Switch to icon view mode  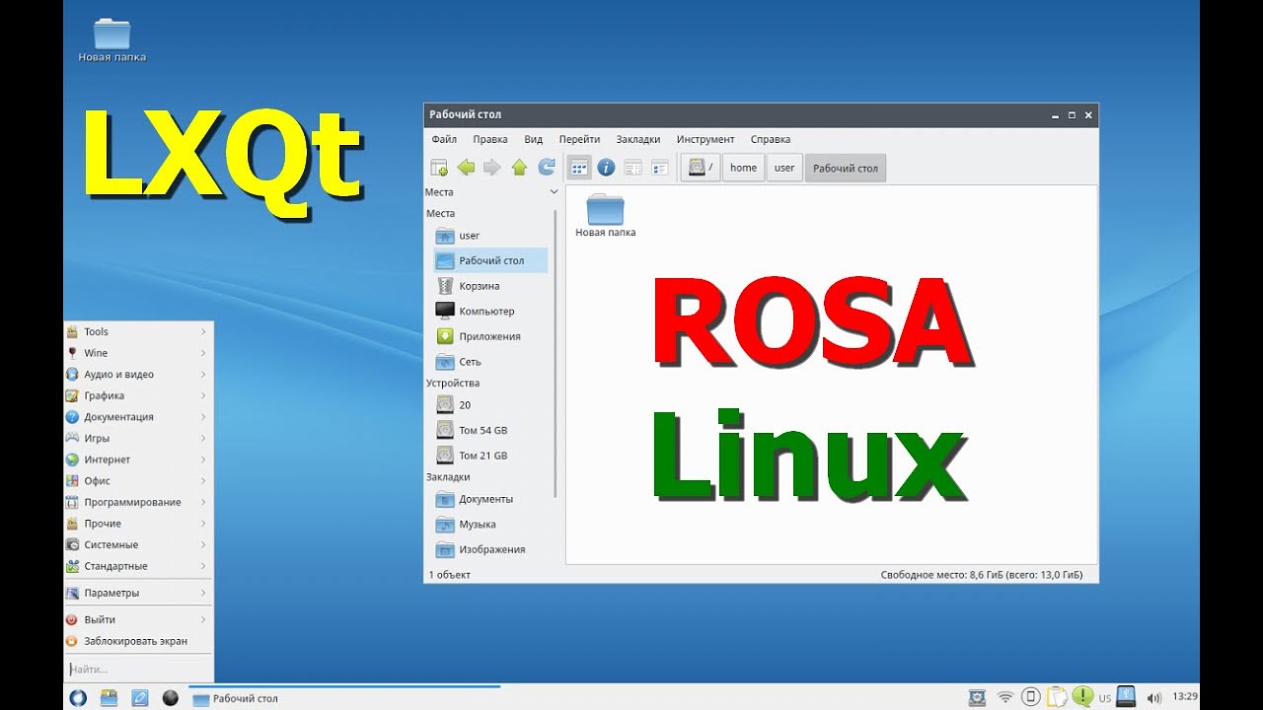point(579,168)
